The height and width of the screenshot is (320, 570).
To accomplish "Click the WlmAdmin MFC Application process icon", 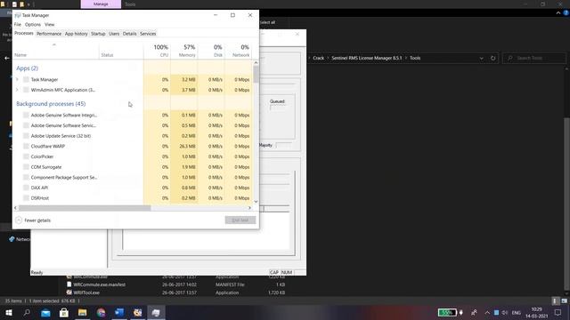I will [x=26, y=90].
